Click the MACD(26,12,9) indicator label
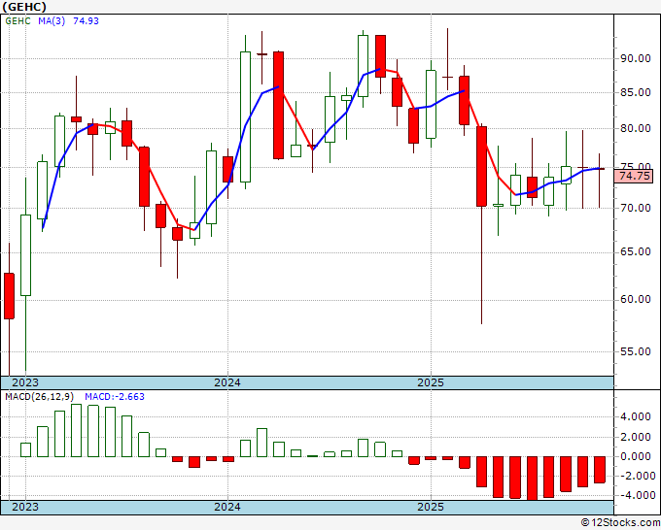The width and height of the screenshot is (661, 530). [x=39, y=397]
